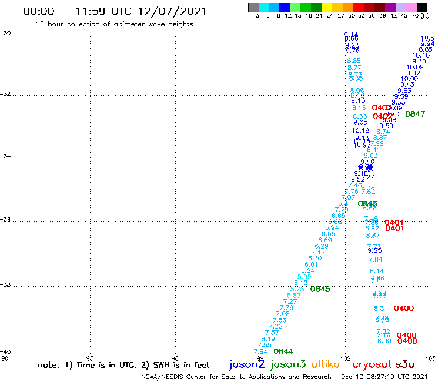Click the 8.85 wave height value
The height and width of the screenshot is (382, 435).
[354, 61]
